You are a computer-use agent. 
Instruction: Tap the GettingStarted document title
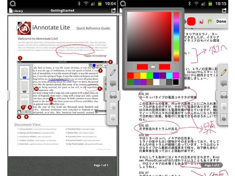pyautogui.click(x=62, y=11)
